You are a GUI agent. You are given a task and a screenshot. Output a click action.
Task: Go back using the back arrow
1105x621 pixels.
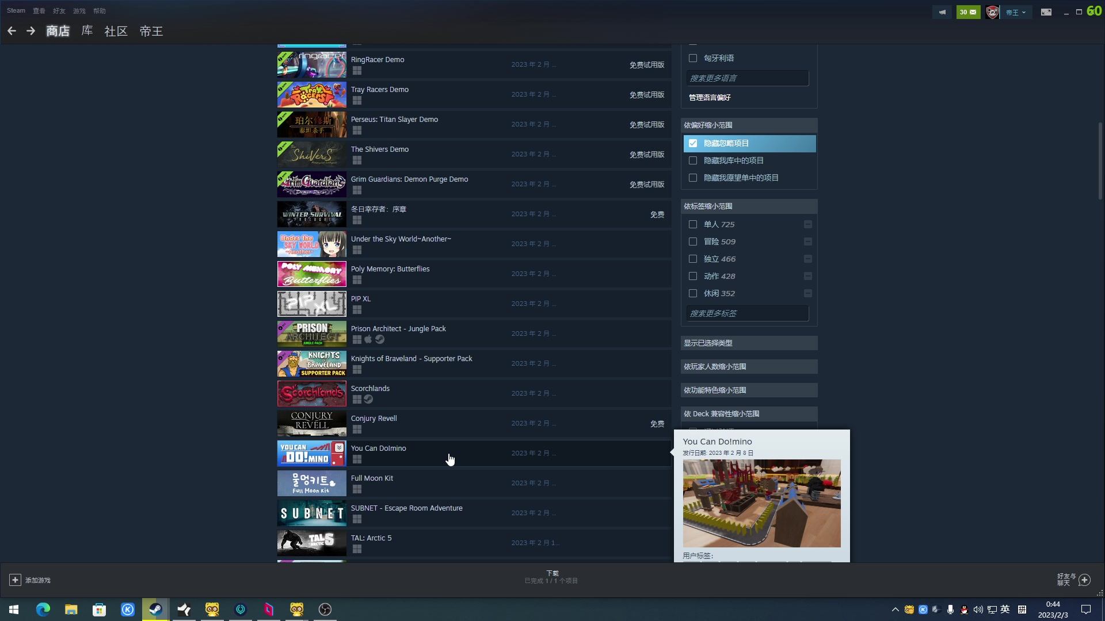pos(12,31)
